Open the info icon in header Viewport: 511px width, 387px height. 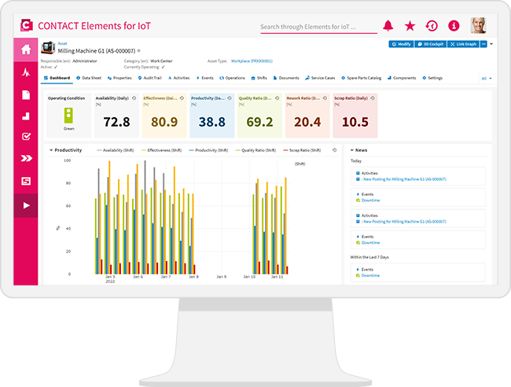454,26
